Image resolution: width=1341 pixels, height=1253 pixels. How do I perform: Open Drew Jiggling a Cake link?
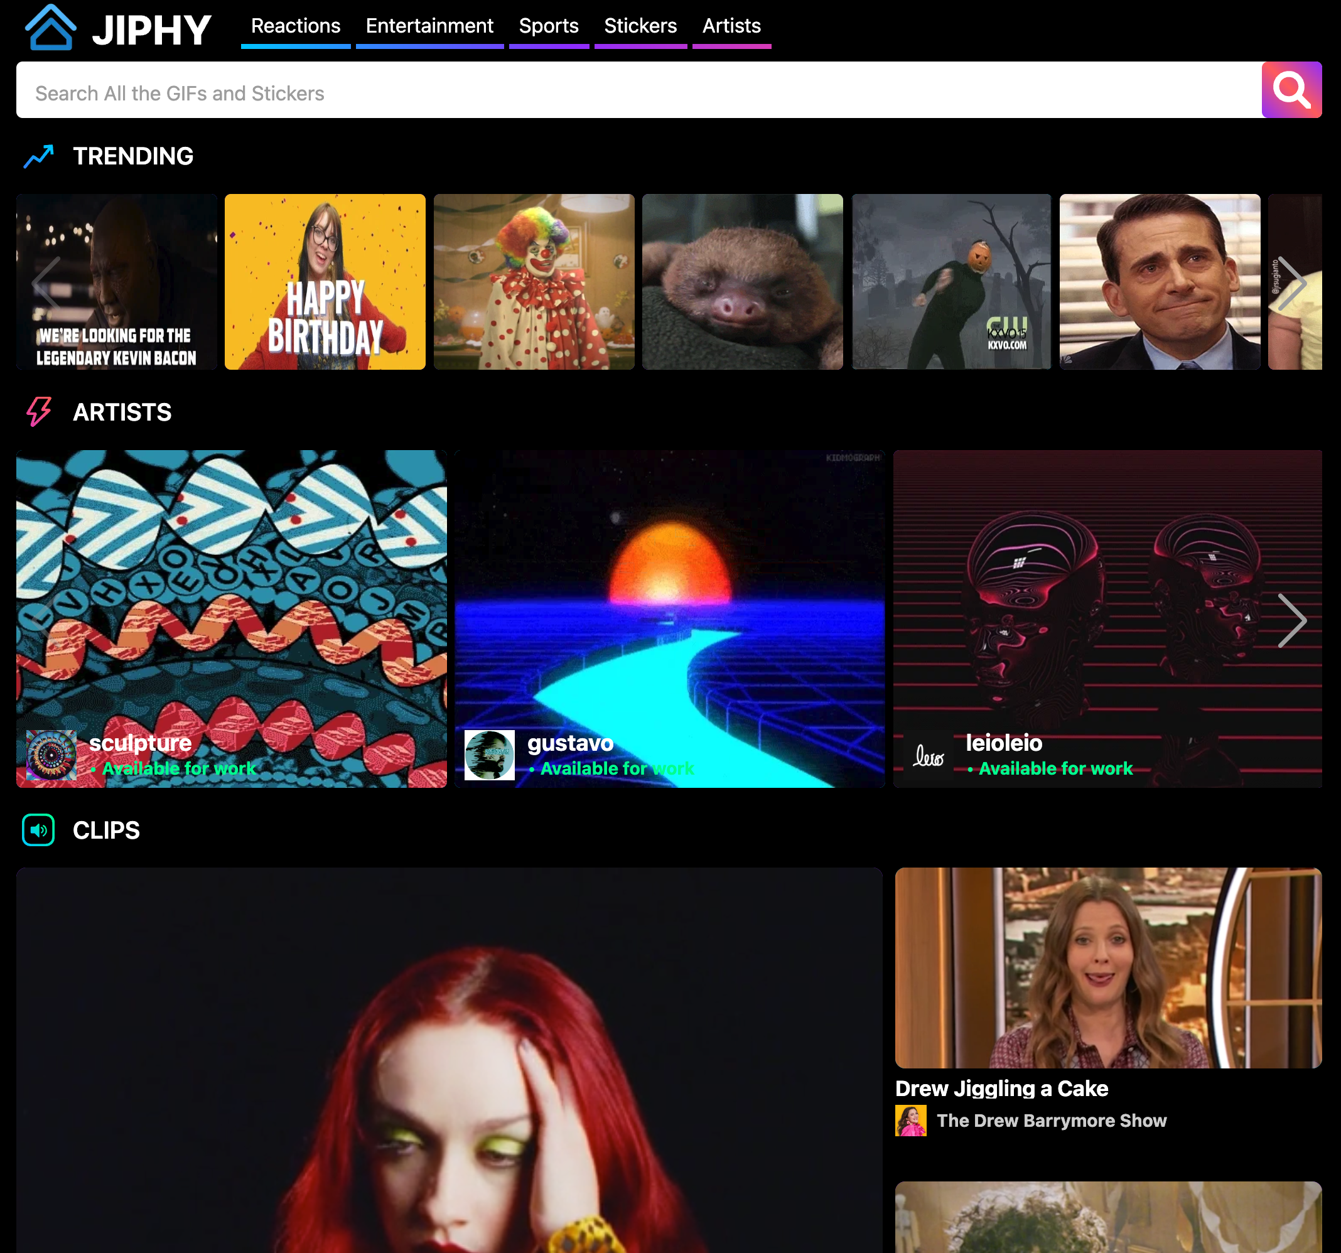tap(1001, 1088)
